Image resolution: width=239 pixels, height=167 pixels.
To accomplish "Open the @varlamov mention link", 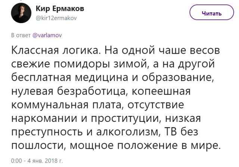I will [47, 35].
